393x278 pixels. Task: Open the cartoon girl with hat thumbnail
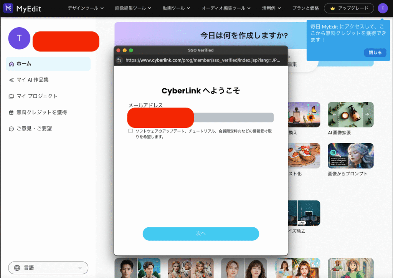coord(351,268)
